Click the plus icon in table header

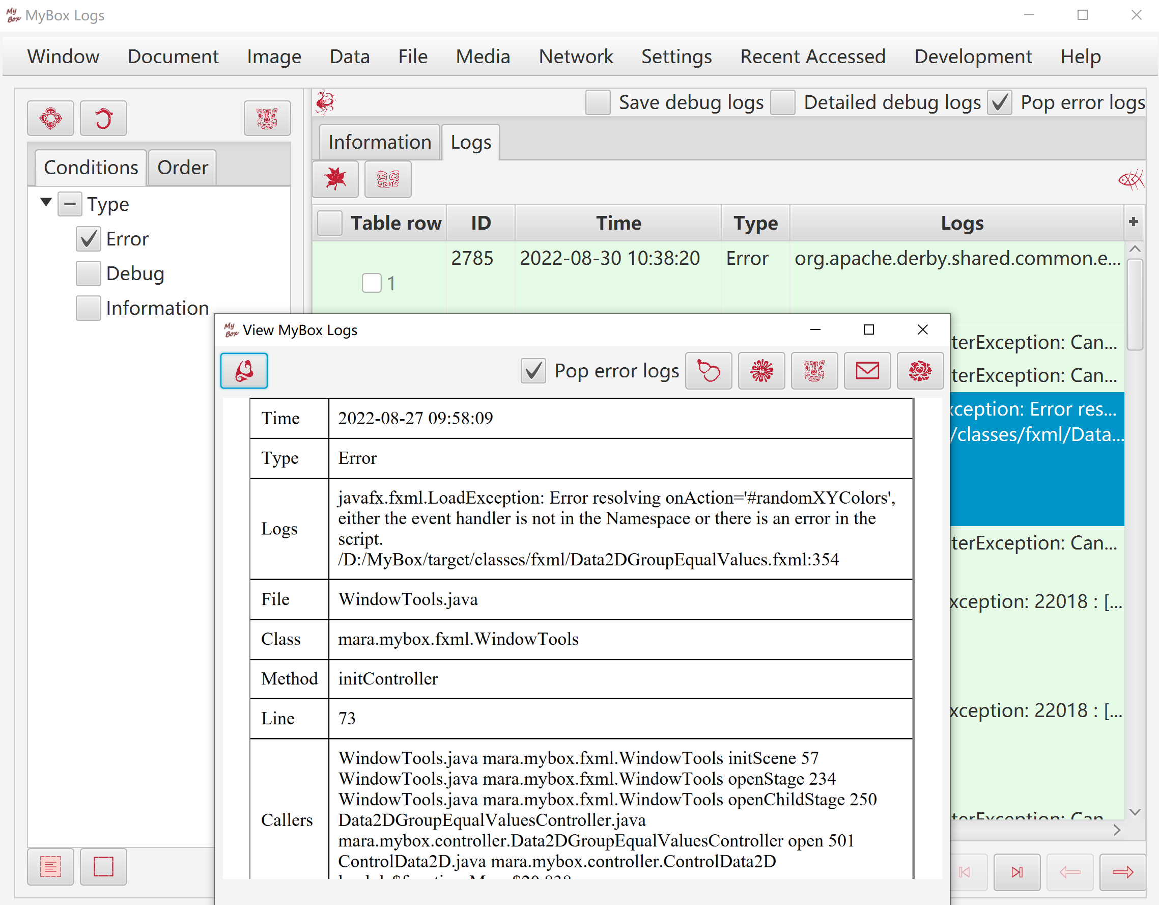tap(1134, 222)
